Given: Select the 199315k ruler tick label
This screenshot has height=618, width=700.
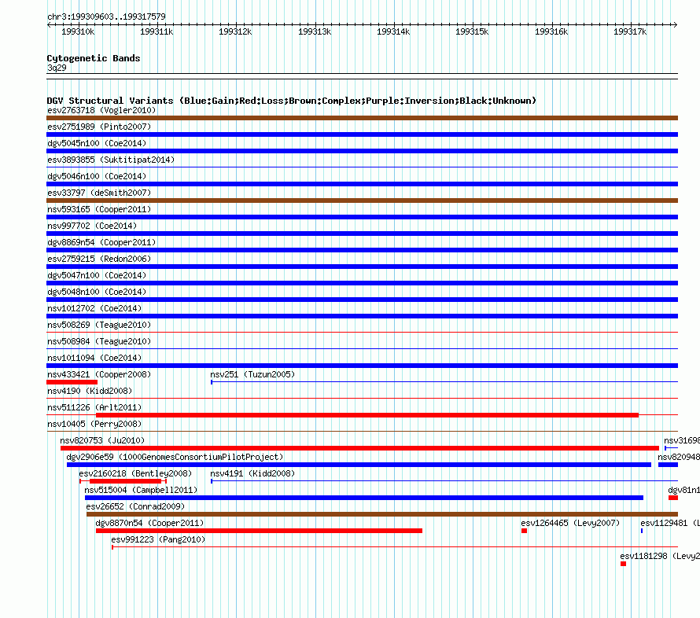Looking at the screenshot, I should (x=472, y=31).
